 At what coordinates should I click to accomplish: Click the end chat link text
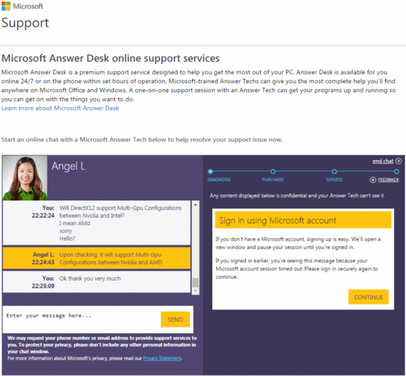click(383, 161)
